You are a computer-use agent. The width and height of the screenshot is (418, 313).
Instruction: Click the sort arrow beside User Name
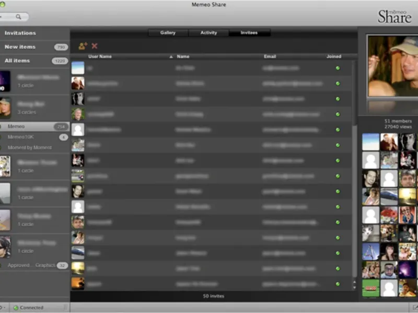click(171, 57)
